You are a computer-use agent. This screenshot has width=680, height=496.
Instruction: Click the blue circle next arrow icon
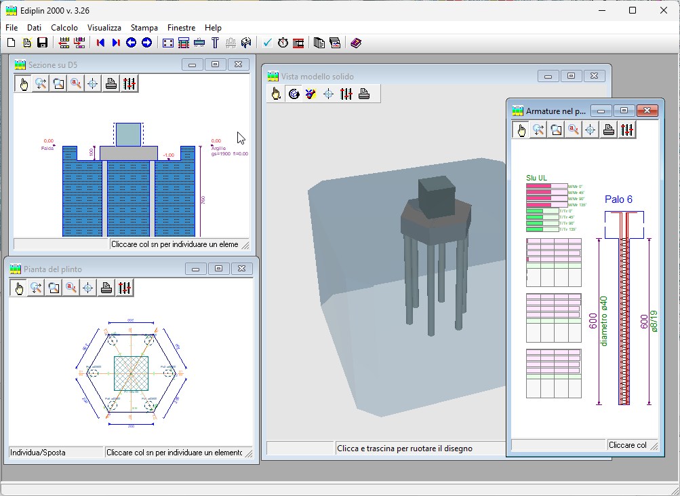(146, 43)
